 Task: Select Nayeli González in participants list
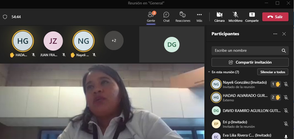click(x=250, y=85)
